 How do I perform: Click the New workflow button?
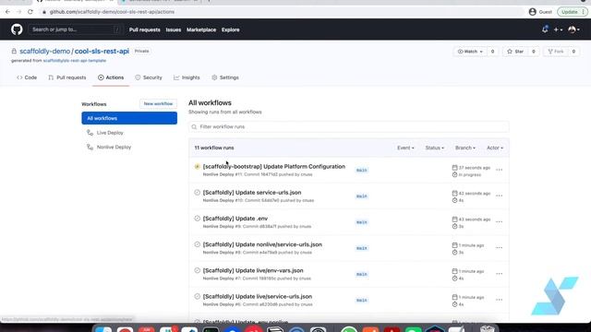(158, 103)
